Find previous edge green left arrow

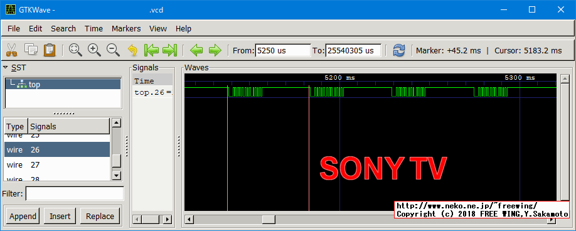click(196, 50)
